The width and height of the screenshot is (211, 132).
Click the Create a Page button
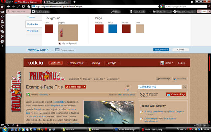coord(176,95)
